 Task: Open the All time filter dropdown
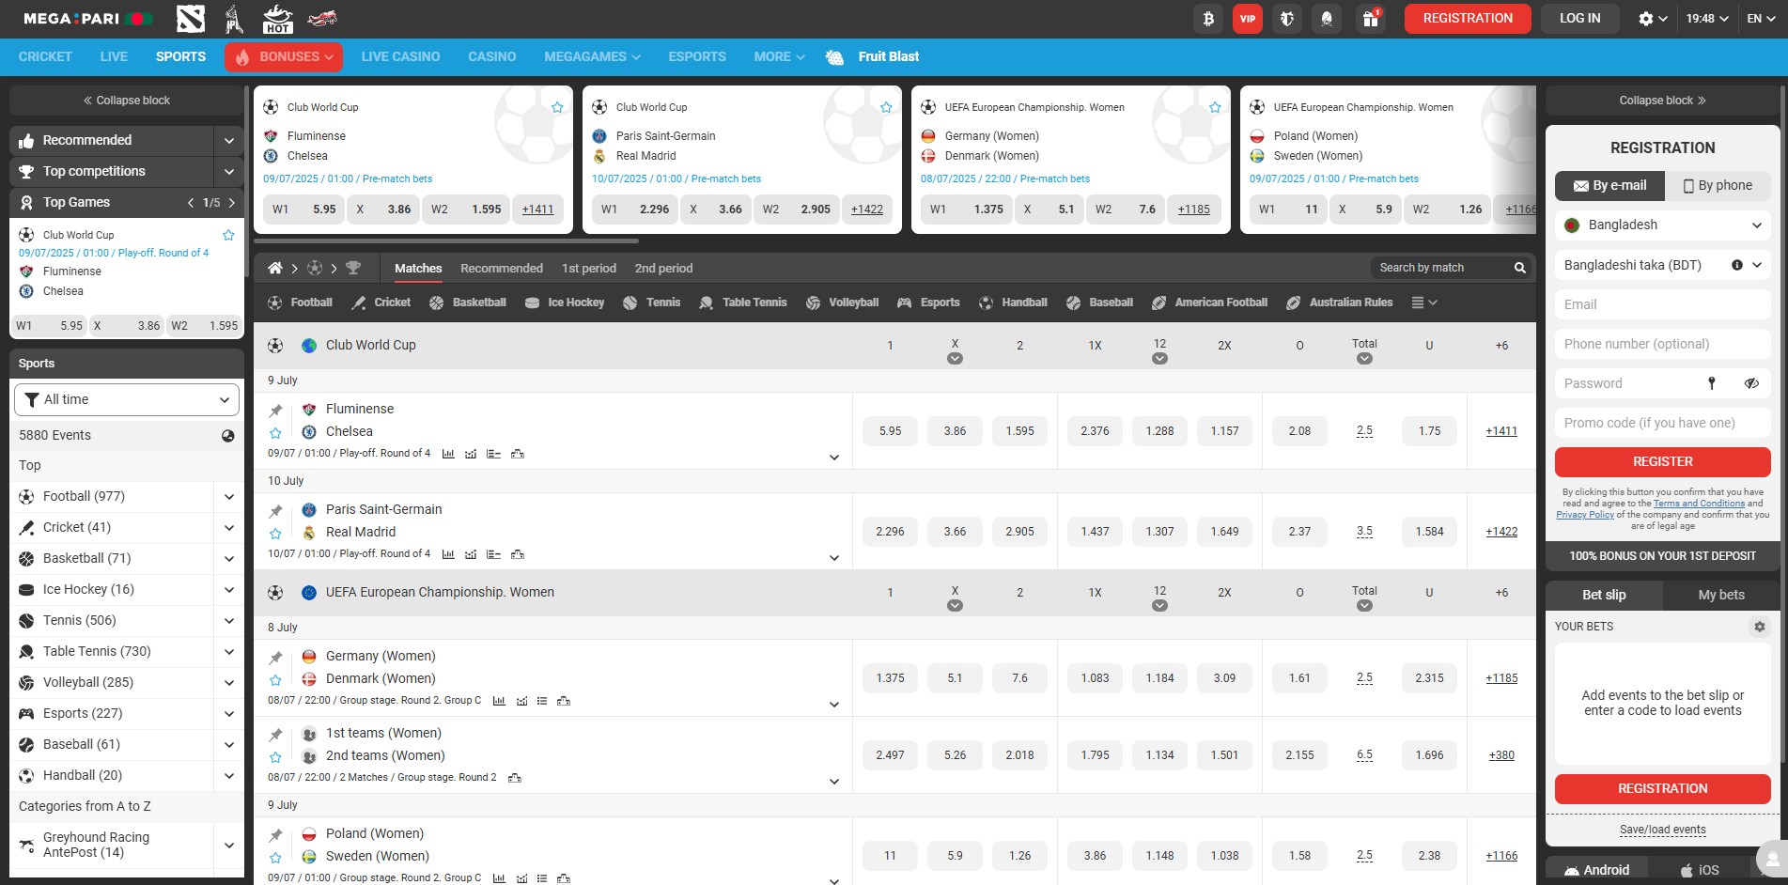coord(127,399)
